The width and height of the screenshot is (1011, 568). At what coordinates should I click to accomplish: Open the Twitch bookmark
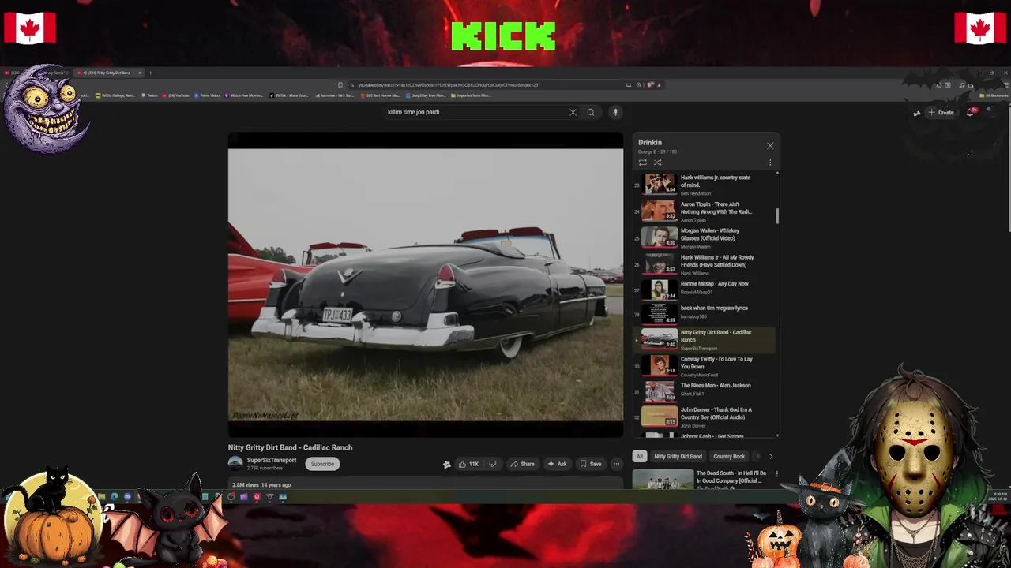pos(150,95)
